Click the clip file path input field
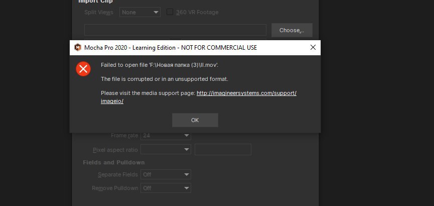 point(175,30)
